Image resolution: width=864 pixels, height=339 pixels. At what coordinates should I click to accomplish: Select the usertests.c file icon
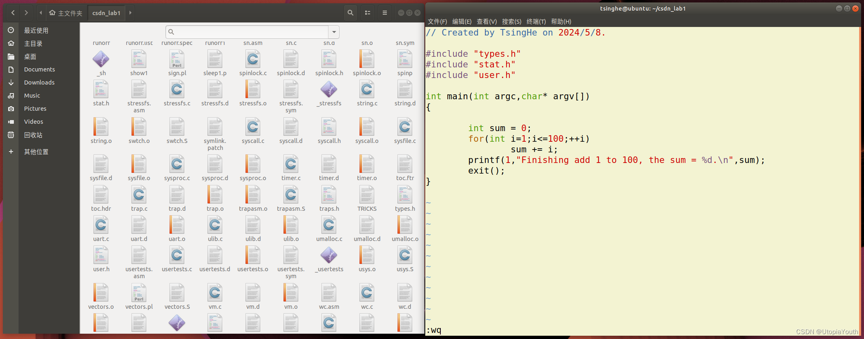pos(177,256)
